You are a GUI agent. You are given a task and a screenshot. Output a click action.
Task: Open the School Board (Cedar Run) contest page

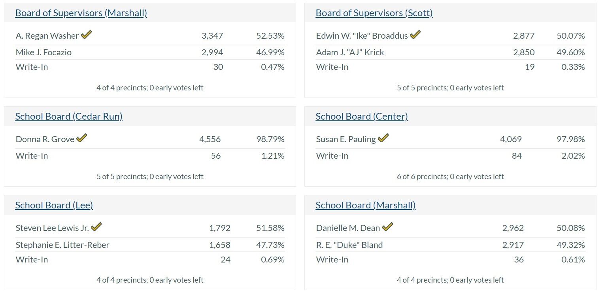click(68, 116)
